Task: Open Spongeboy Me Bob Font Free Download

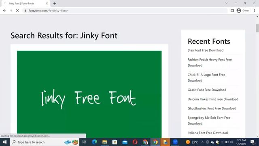Action: point(209,120)
